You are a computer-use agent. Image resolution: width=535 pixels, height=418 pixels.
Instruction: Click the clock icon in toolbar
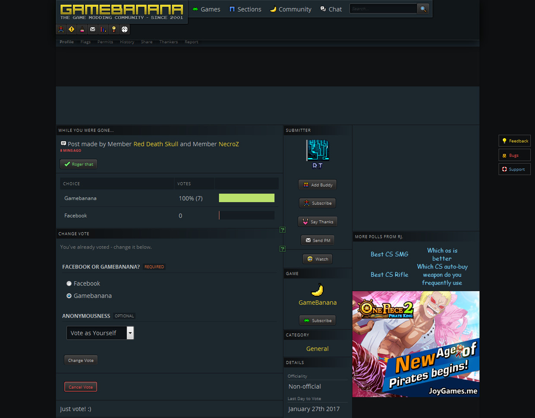pyautogui.click(x=125, y=29)
